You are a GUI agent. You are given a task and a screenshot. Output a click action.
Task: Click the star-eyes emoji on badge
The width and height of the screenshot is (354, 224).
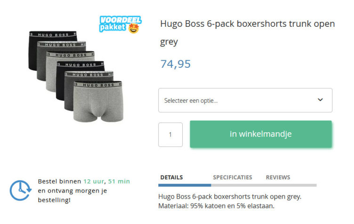133,28
